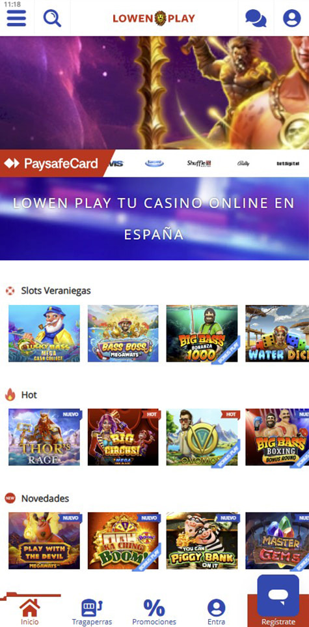This screenshot has width=309, height=627.
Task: Tap the magnifying glass search icon
Action: pos(52,18)
